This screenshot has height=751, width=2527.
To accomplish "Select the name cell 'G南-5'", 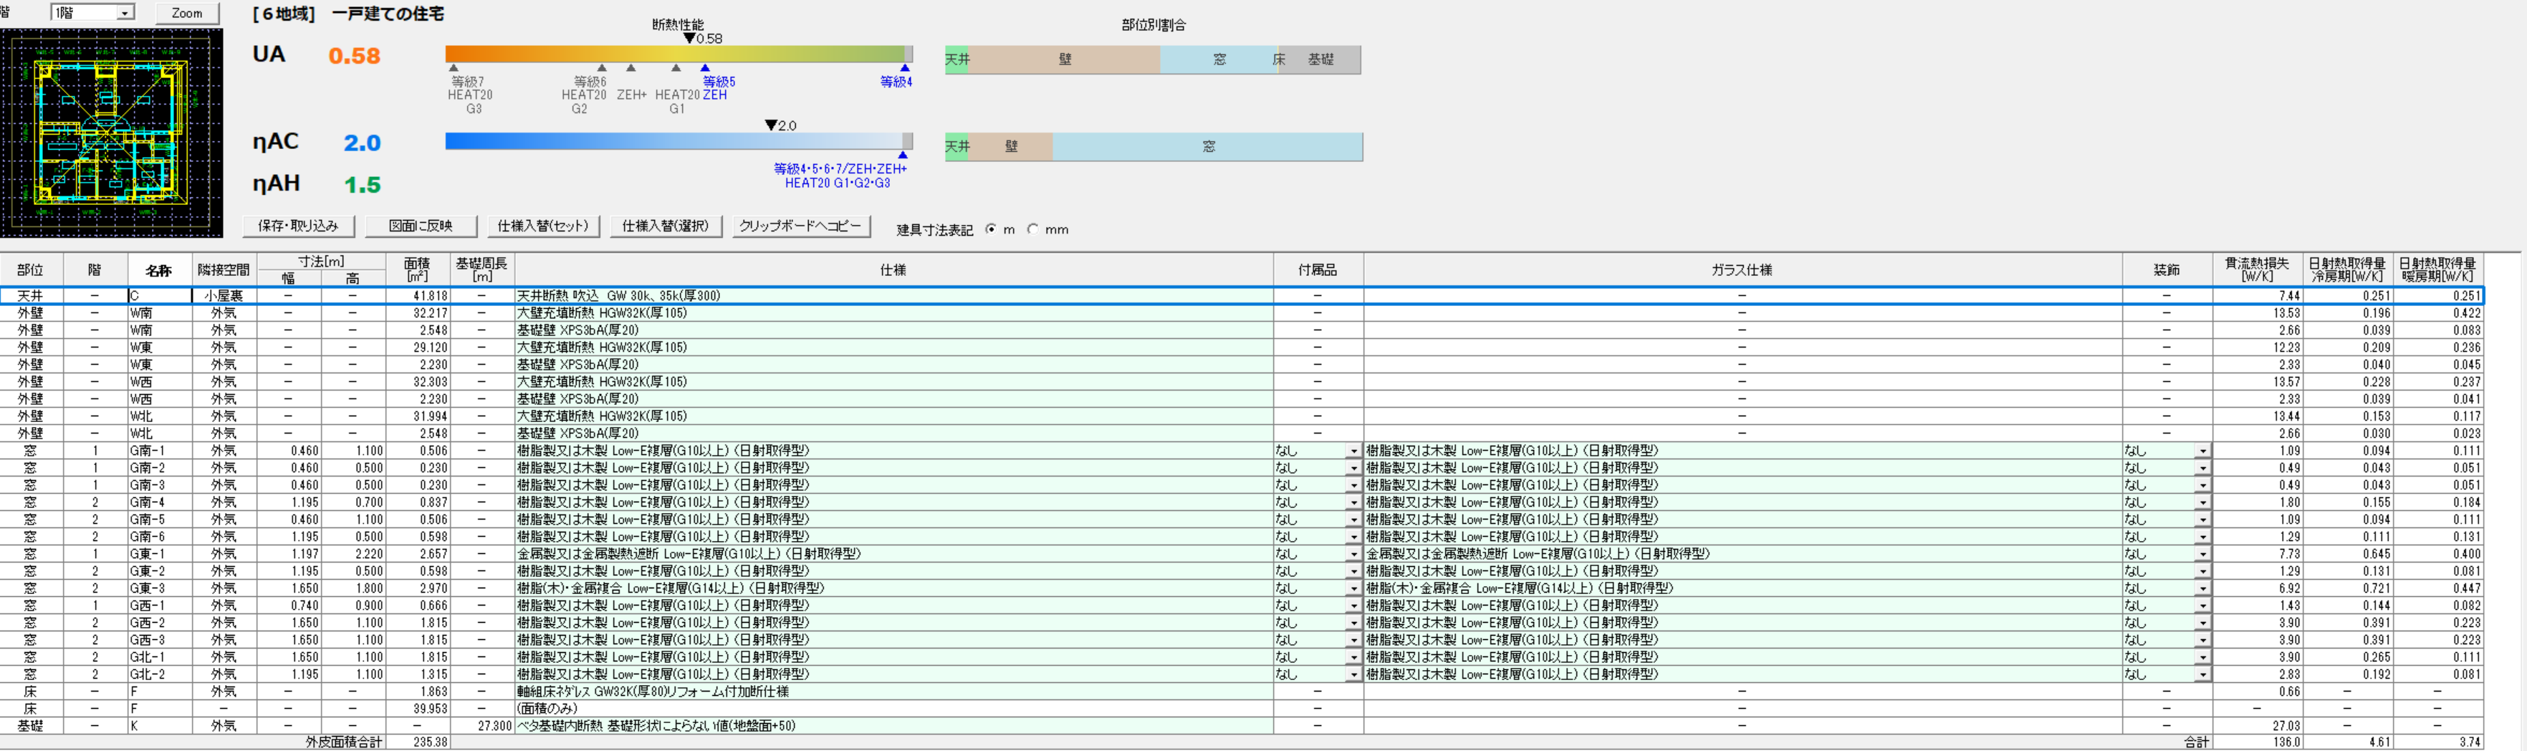I will pos(160,520).
